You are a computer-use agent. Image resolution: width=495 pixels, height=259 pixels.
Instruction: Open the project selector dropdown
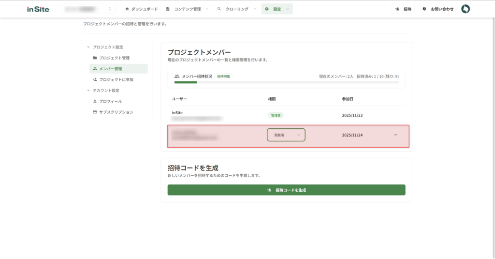tap(88, 9)
